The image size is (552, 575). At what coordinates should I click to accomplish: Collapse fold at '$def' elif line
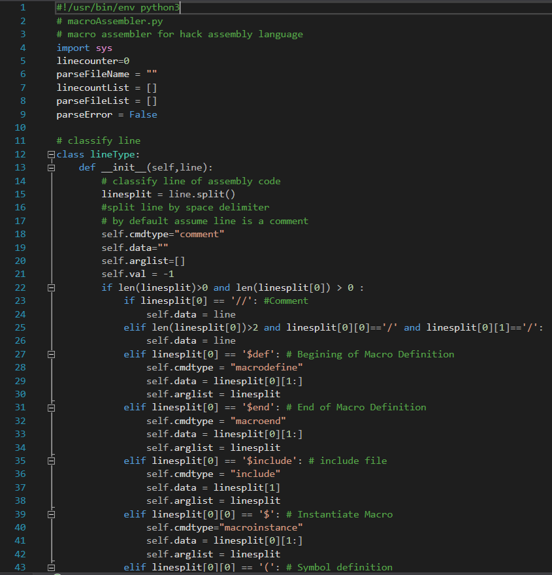point(52,354)
